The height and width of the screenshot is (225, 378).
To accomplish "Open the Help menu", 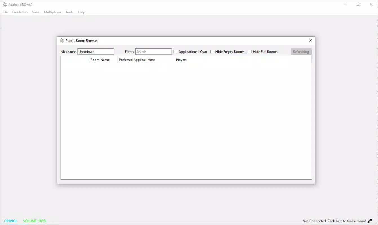I will pyautogui.click(x=81, y=12).
